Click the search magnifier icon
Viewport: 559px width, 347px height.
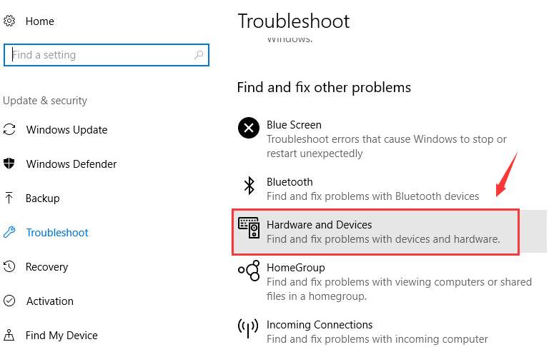click(199, 55)
